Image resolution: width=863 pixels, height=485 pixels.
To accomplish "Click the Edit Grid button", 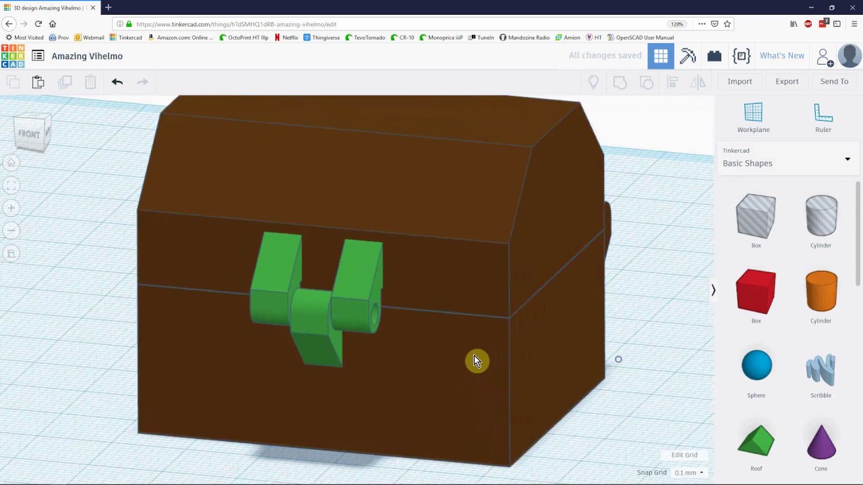I will (x=684, y=455).
